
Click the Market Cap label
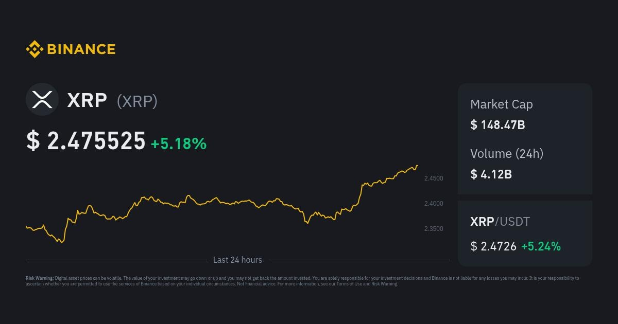[501, 104]
